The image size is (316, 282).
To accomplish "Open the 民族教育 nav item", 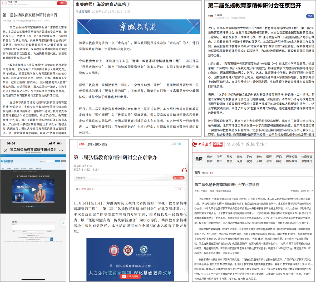I will click(x=292, y=157).
